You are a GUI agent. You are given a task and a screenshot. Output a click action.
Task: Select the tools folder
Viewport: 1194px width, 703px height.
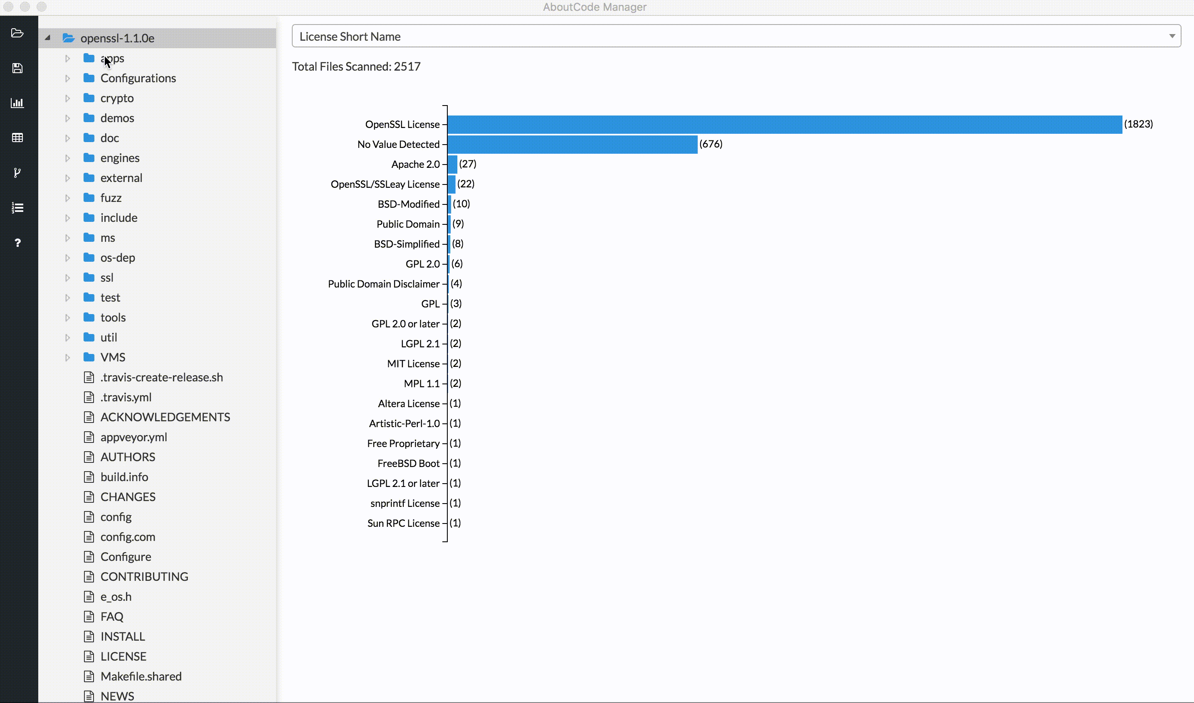[113, 317]
